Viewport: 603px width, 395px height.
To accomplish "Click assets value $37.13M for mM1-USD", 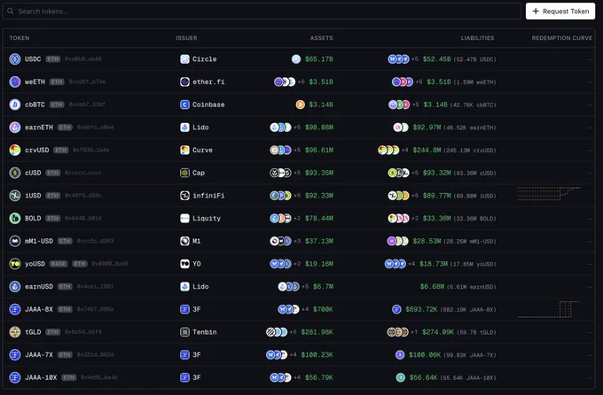I will tap(319, 241).
